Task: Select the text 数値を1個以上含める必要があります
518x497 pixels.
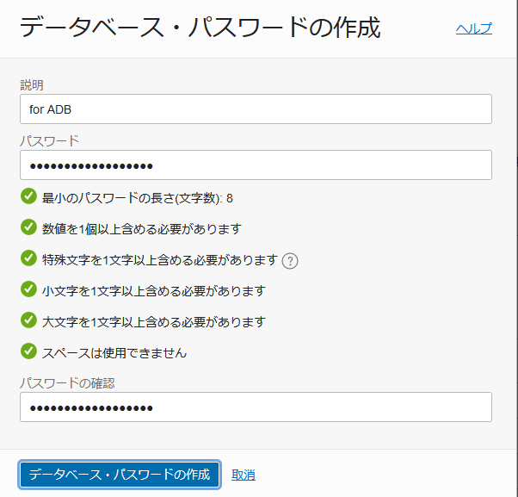Action: coord(142,229)
